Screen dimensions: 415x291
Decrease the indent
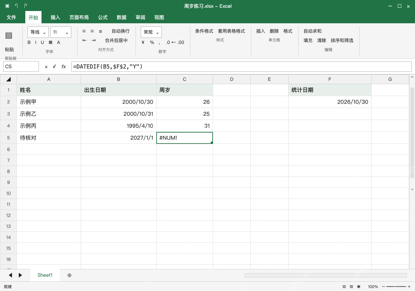pos(85,40)
